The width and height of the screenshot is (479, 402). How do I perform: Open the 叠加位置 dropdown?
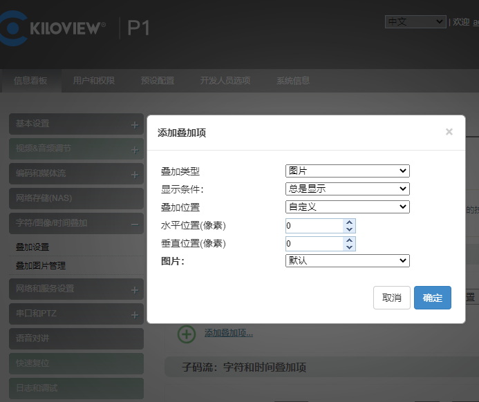coord(347,207)
